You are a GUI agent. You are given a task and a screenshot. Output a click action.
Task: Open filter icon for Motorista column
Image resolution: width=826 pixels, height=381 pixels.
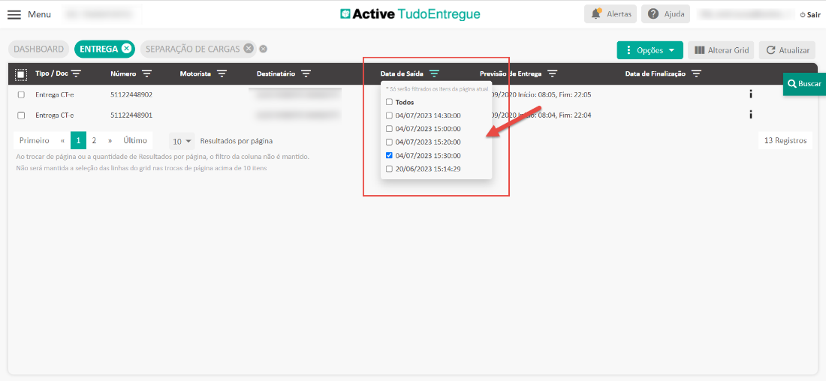tap(222, 73)
